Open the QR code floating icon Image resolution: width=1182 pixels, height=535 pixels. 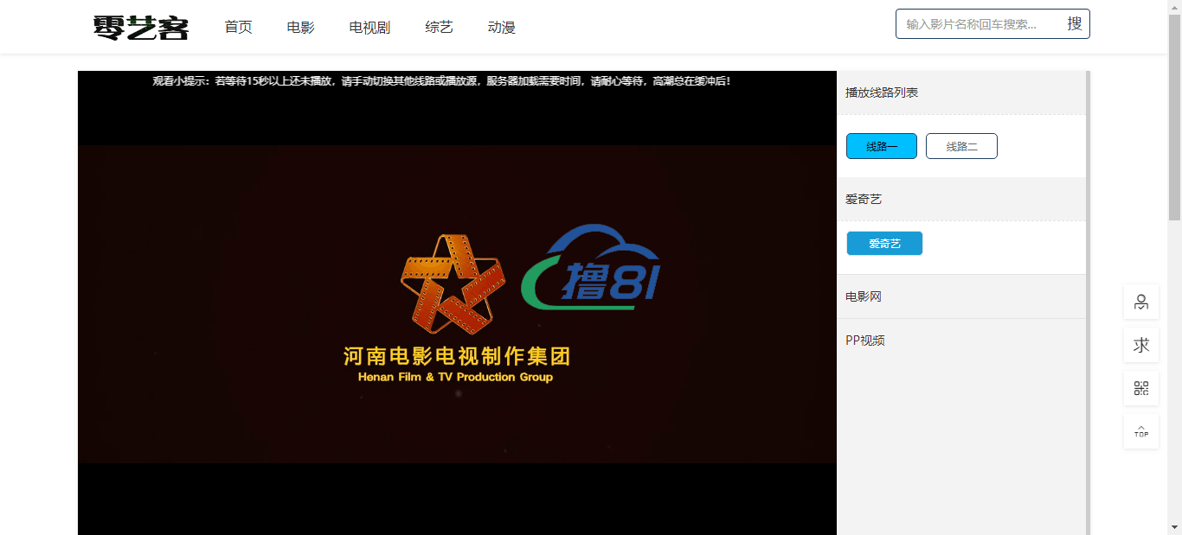click(1140, 388)
